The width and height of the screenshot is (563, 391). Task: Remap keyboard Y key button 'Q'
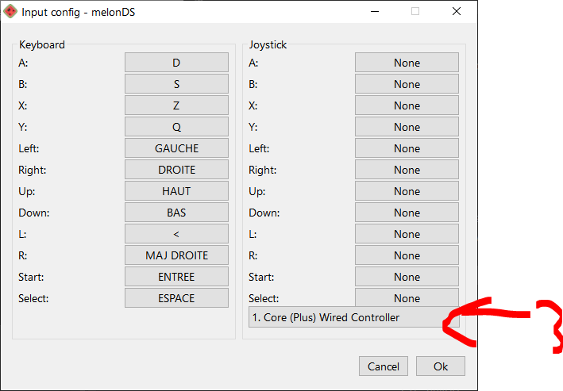(176, 127)
